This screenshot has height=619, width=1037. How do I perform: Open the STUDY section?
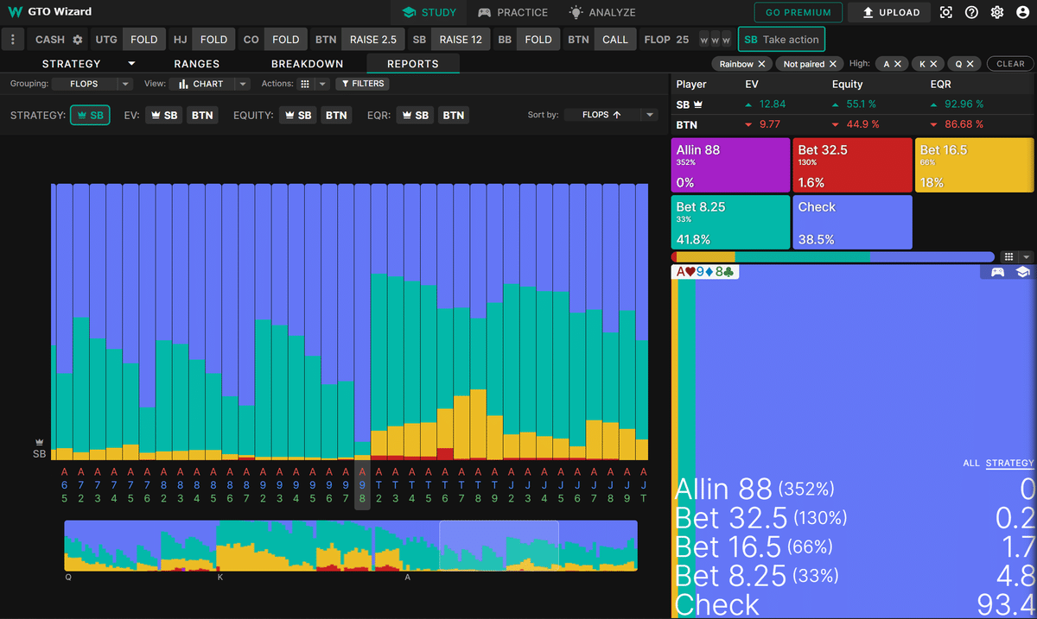click(x=429, y=12)
